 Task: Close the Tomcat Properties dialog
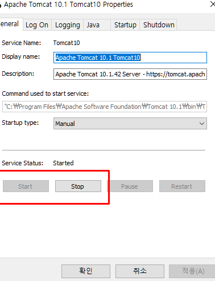pos(213,4)
